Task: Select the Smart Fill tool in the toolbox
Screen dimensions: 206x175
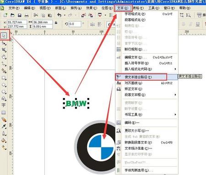Action: (x=4, y=71)
